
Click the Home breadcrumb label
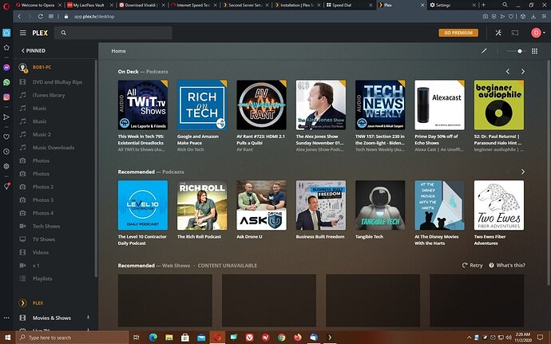pos(118,51)
